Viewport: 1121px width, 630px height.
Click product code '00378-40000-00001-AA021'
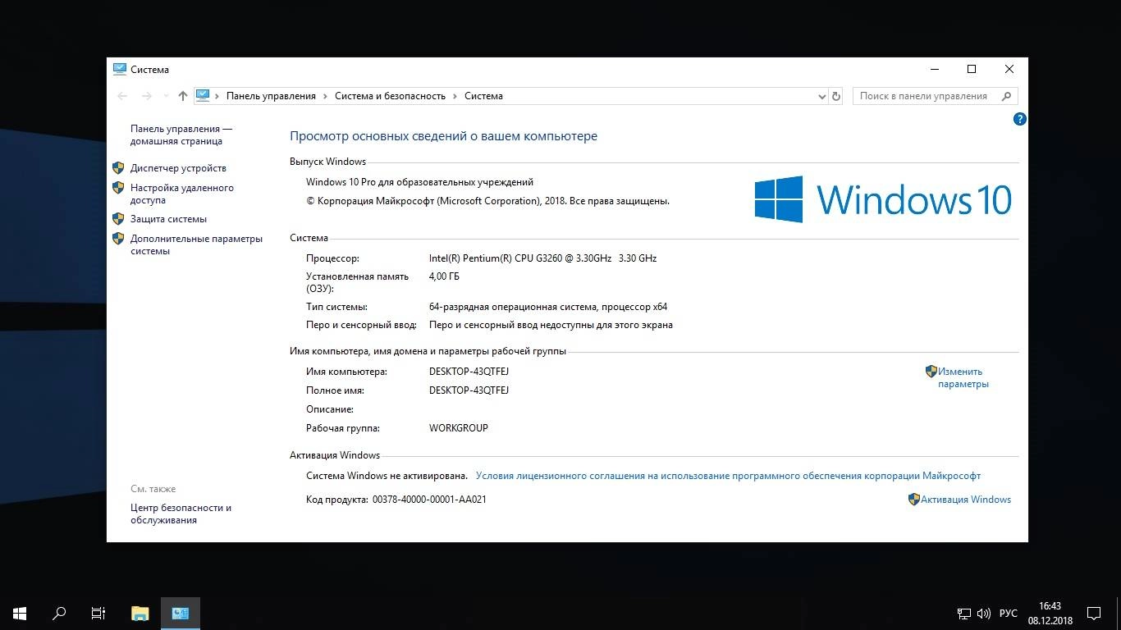(x=429, y=500)
